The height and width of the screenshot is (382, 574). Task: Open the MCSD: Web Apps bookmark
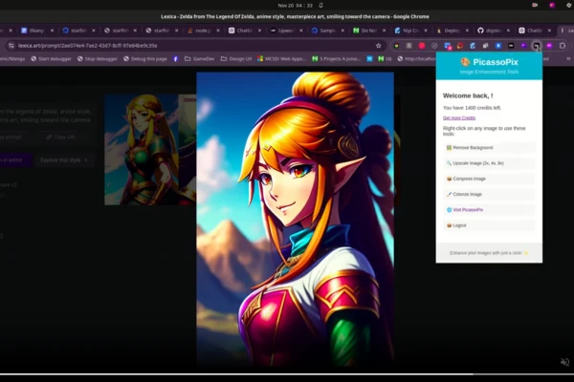coord(281,58)
